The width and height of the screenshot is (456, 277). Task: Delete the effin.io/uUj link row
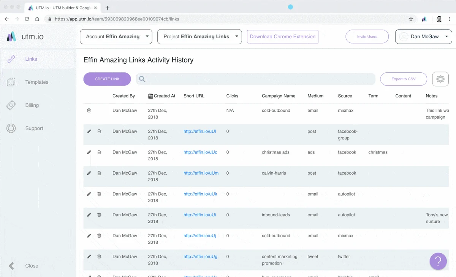[x=99, y=236]
